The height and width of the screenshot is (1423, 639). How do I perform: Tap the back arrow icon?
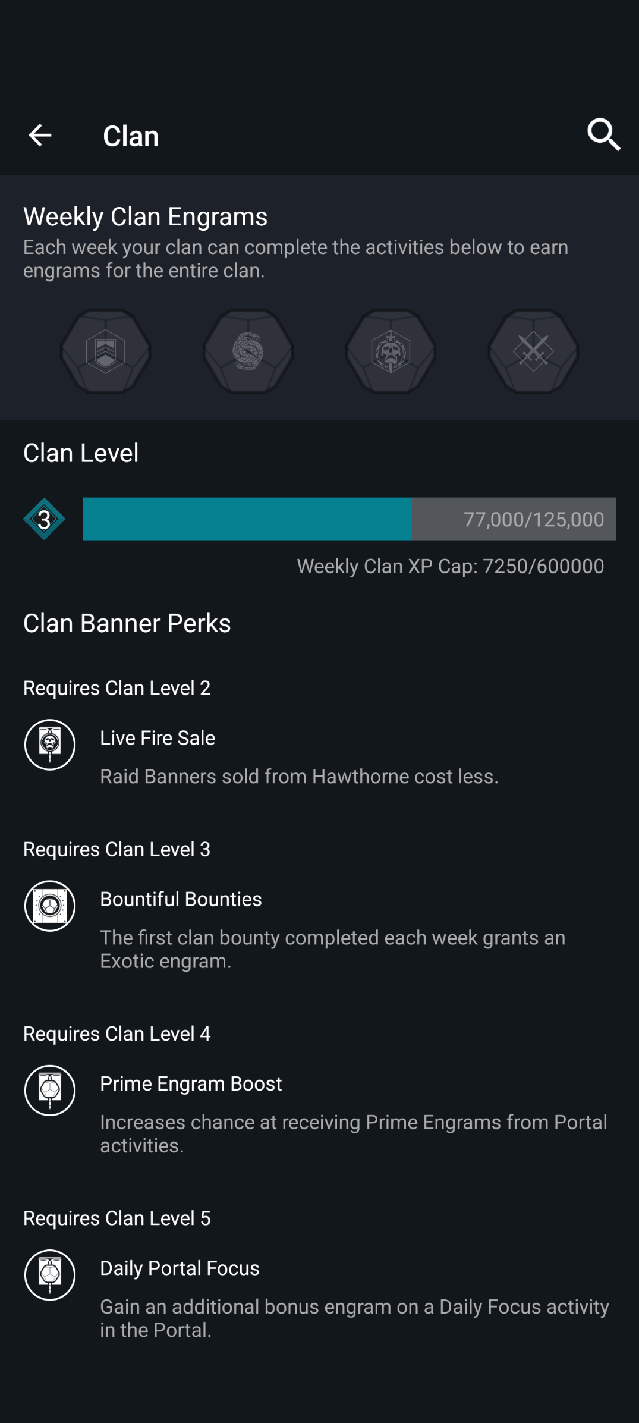click(x=40, y=136)
